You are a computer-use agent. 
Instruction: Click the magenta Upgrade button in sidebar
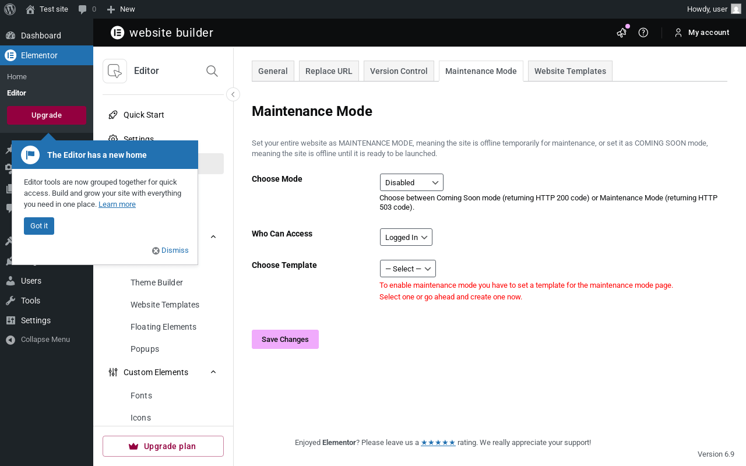click(x=47, y=115)
